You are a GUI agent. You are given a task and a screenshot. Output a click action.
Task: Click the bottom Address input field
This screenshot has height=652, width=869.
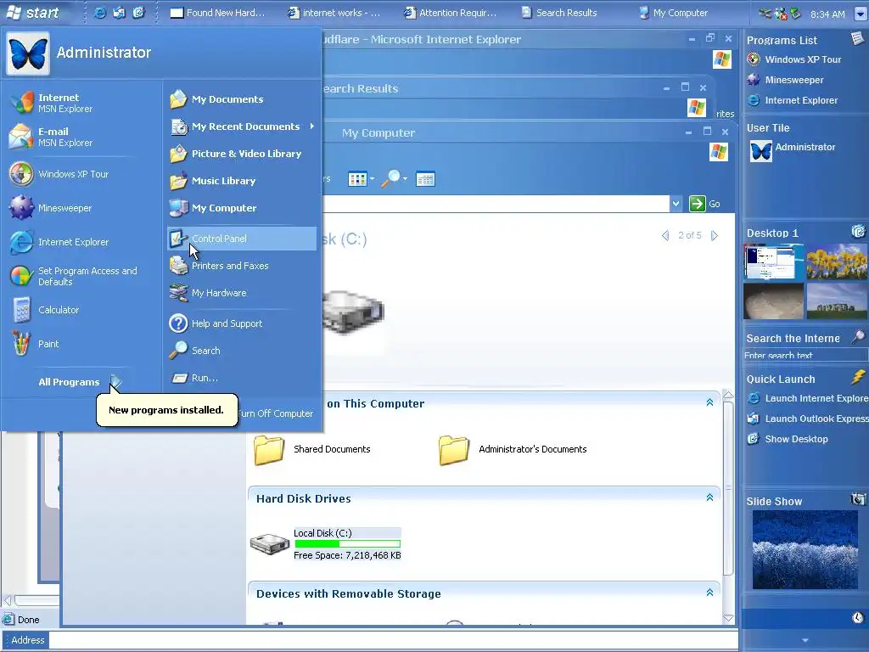tap(393, 640)
